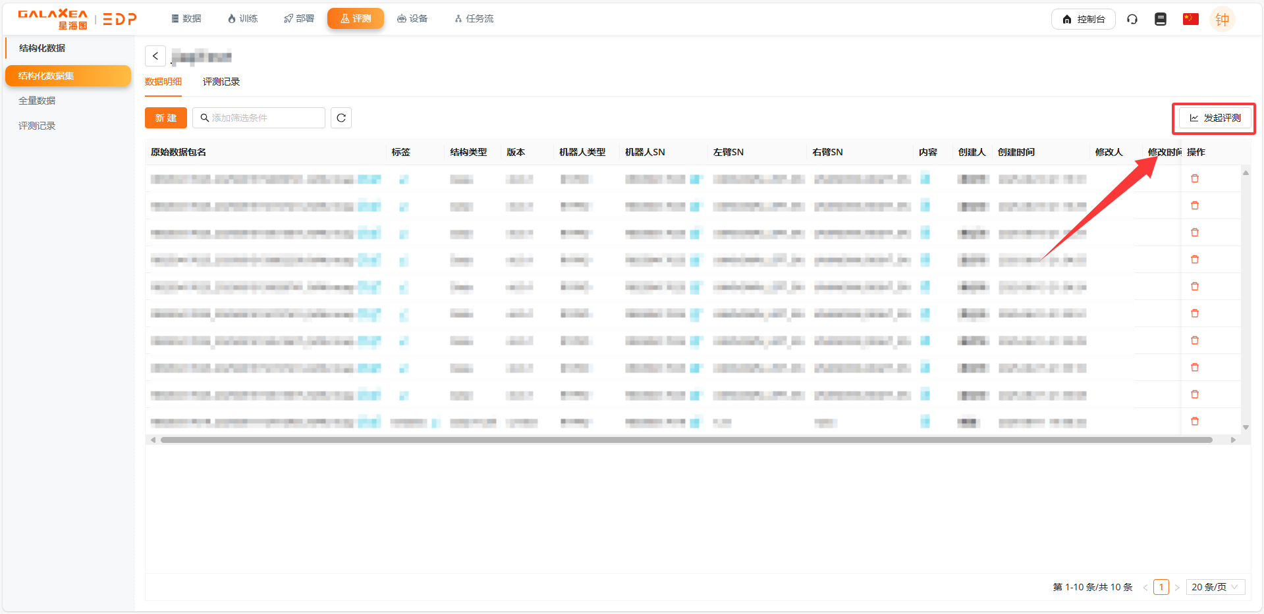Open user avatar menu
Image resolution: width=1264 pixels, height=614 pixels.
point(1222,20)
